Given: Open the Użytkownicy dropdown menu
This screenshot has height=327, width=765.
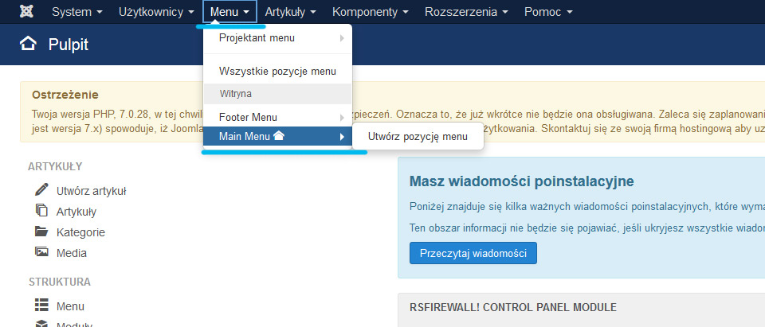Looking at the screenshot, I should click(156, 12).
